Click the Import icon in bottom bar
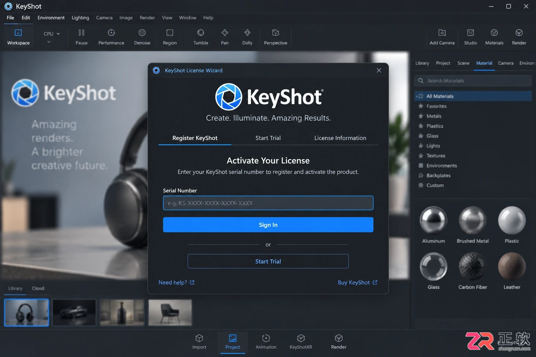The height and width of the screenshot is (357, 536). tap(199, 338)
